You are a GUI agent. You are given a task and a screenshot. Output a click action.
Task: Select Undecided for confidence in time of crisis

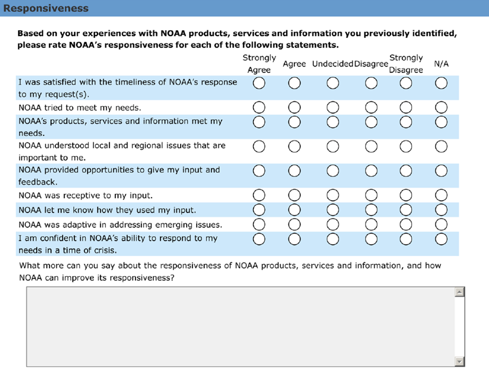[333, 239]
